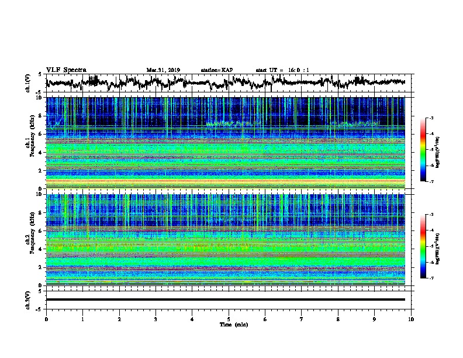Click the "start UT = 16:0 :1" text

point(282,70)
